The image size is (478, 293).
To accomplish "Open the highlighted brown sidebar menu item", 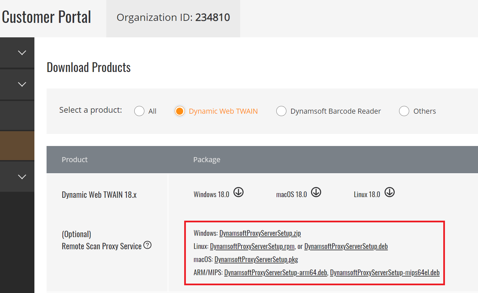I will [x=17, y=146].
